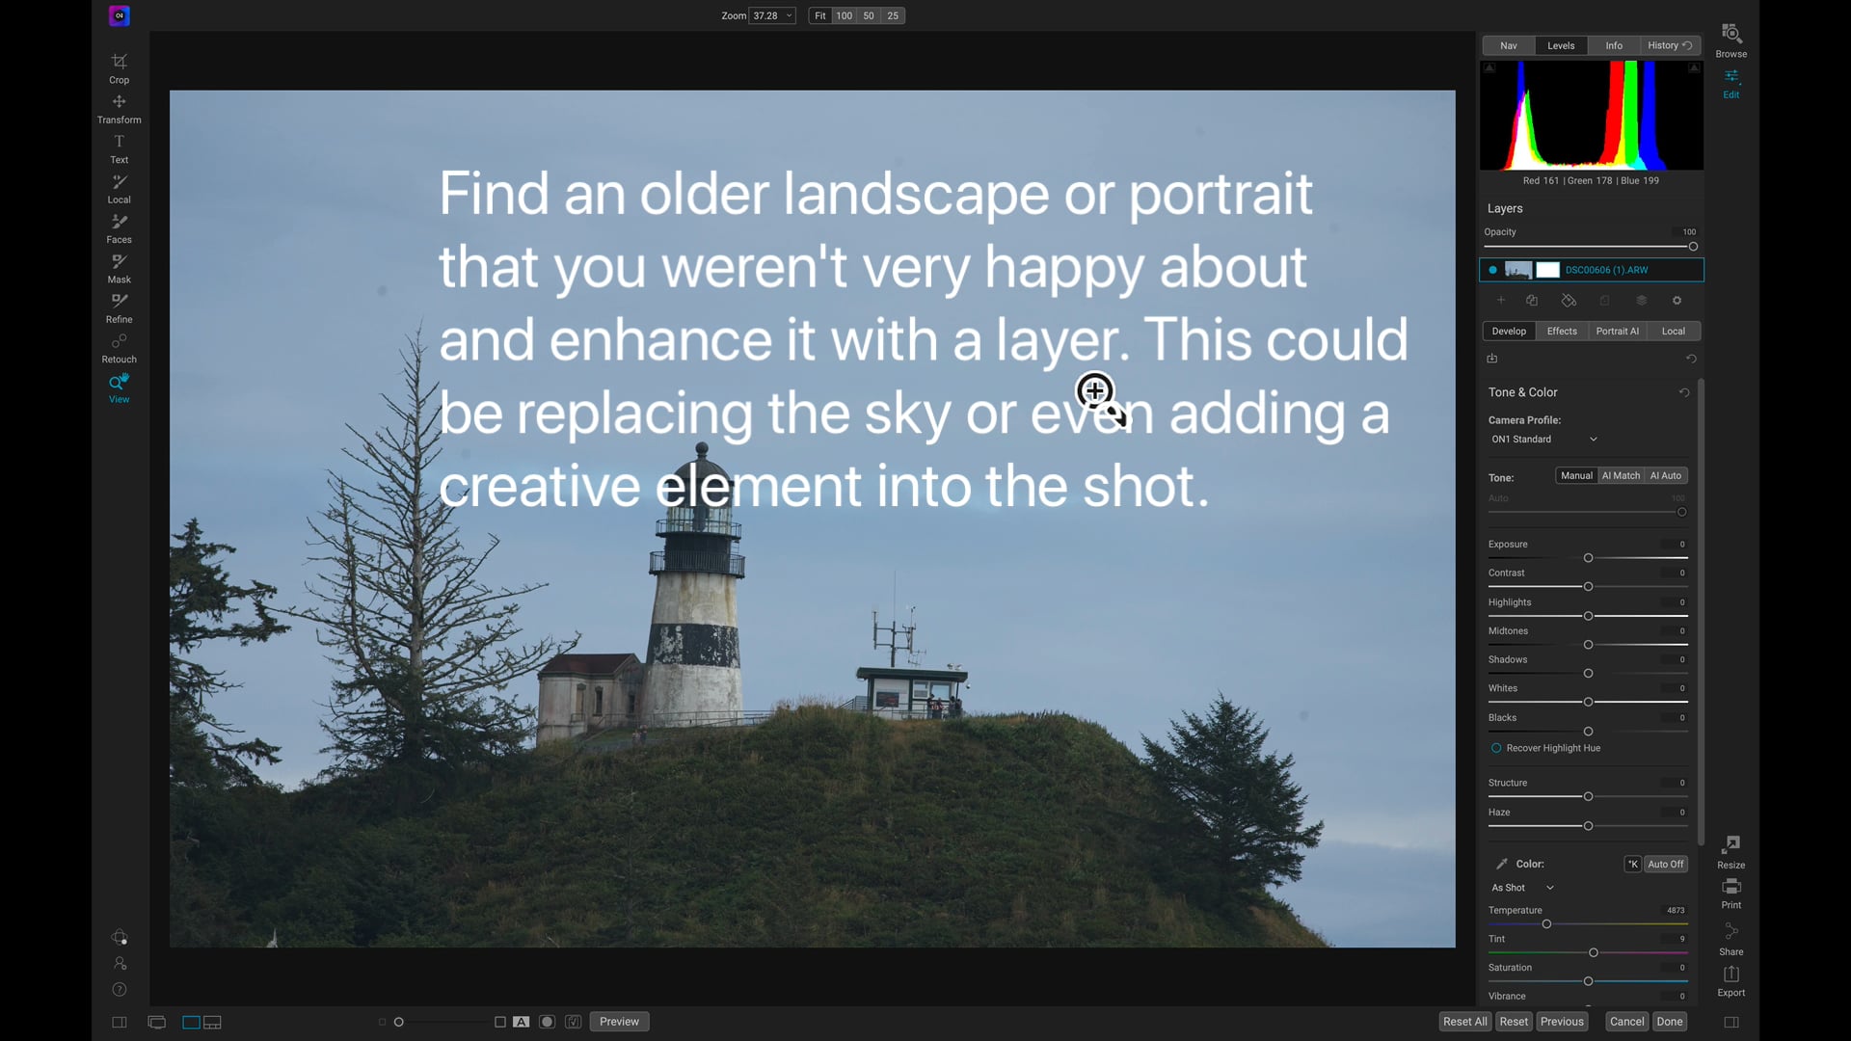
Task: Select the Faces tool
Action: click(x=119, y=228)
